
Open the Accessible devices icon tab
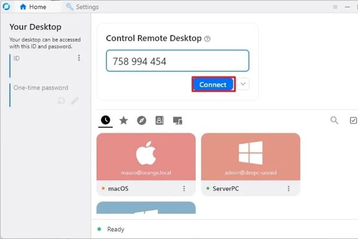[x=177, y=120]
